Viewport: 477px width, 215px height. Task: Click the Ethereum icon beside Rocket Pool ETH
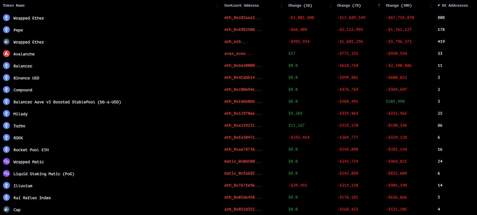(6, 150)
